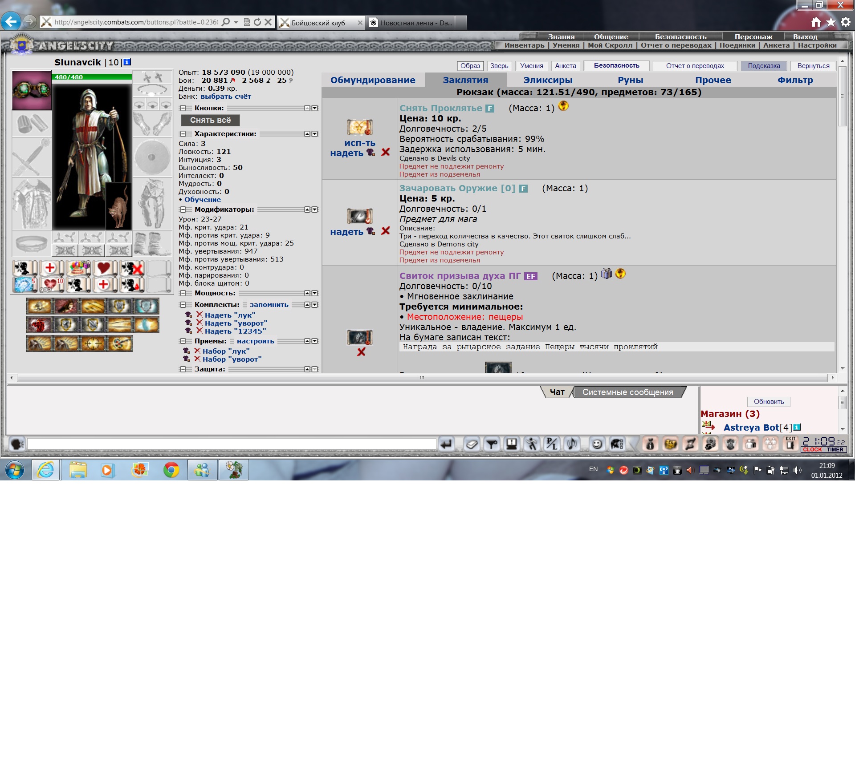Click исп-ть for Снять Проклятье
855x758 pixels.
[x=360, y=143]
